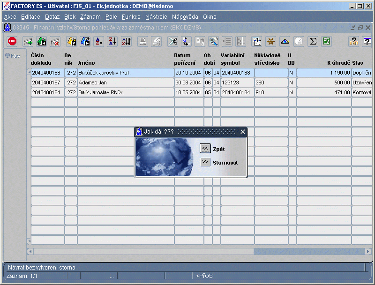
Task: Click the vertical record scroll up arrow
Action: pyautogui.click(x=29, y=71)
